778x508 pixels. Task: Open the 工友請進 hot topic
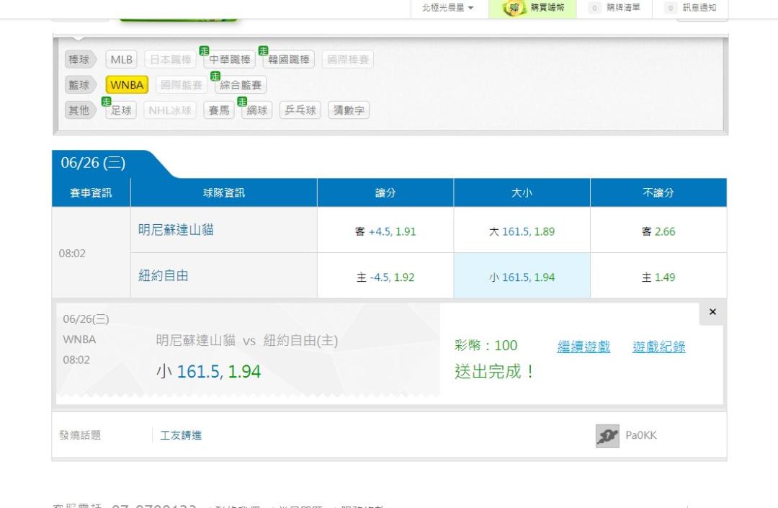[x=181, y=435]
